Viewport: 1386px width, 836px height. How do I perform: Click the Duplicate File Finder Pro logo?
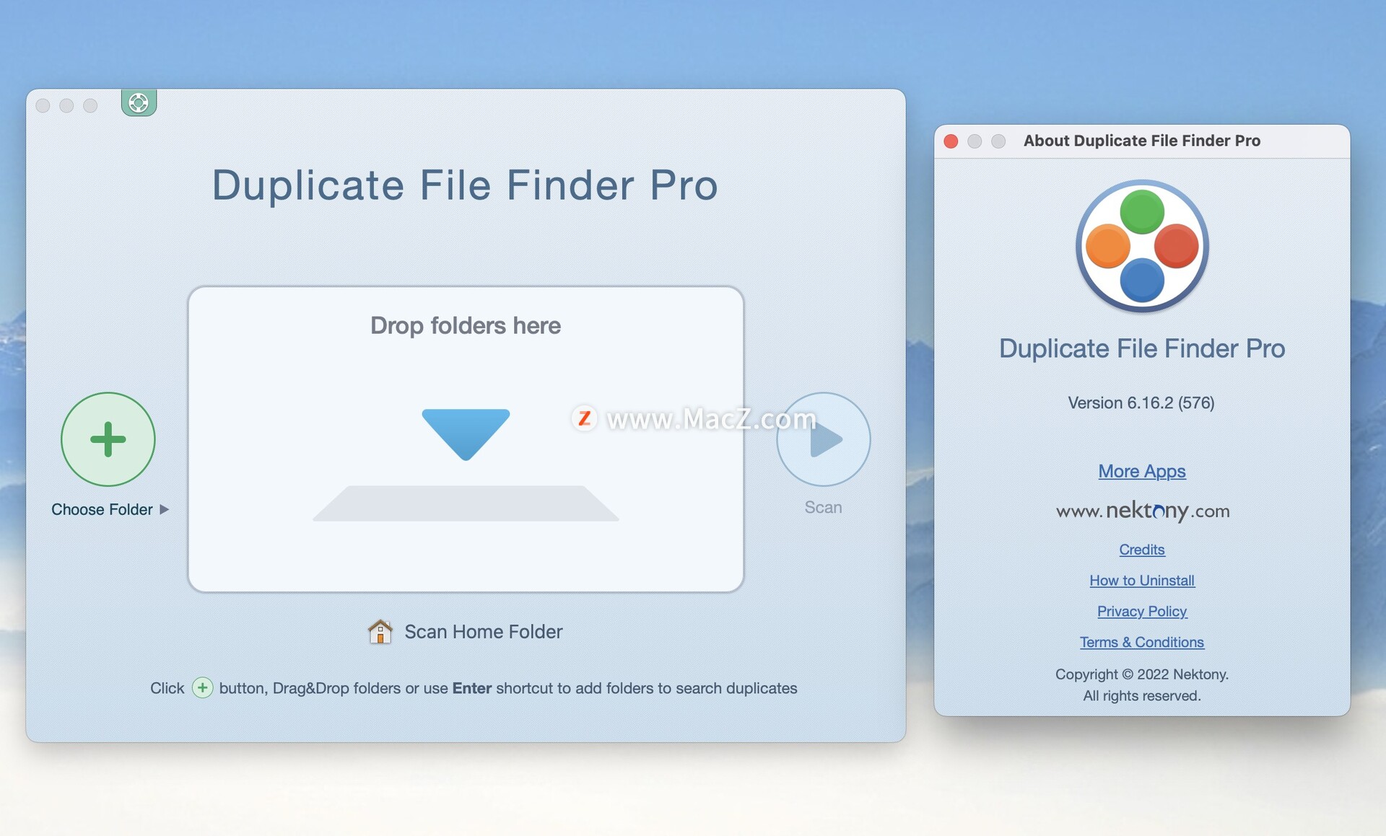click(x=1141, y=246)
